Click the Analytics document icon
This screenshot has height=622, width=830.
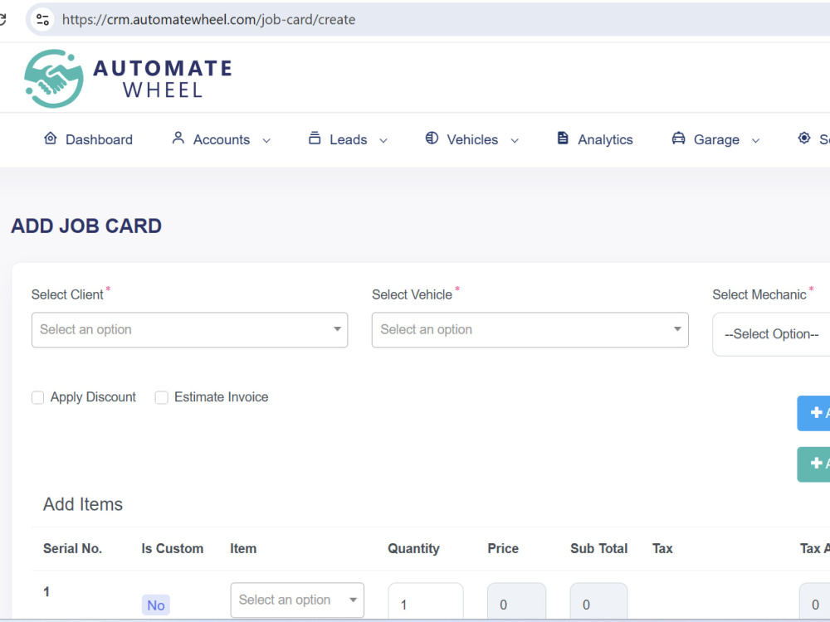click(x=563, y=138)
